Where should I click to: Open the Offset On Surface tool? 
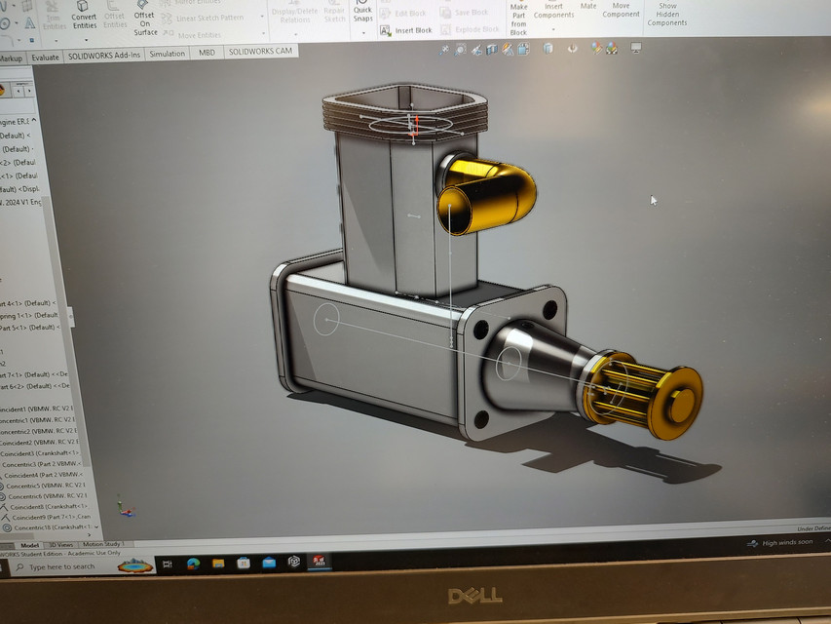pos(144,25)
